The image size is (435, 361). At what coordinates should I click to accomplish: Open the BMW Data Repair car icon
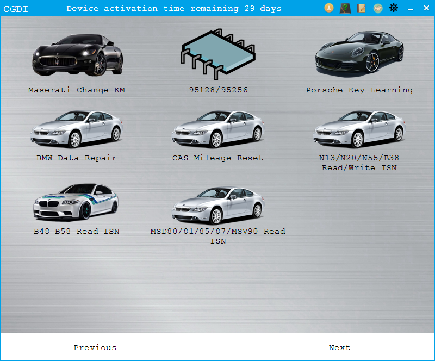coord(77,129)
